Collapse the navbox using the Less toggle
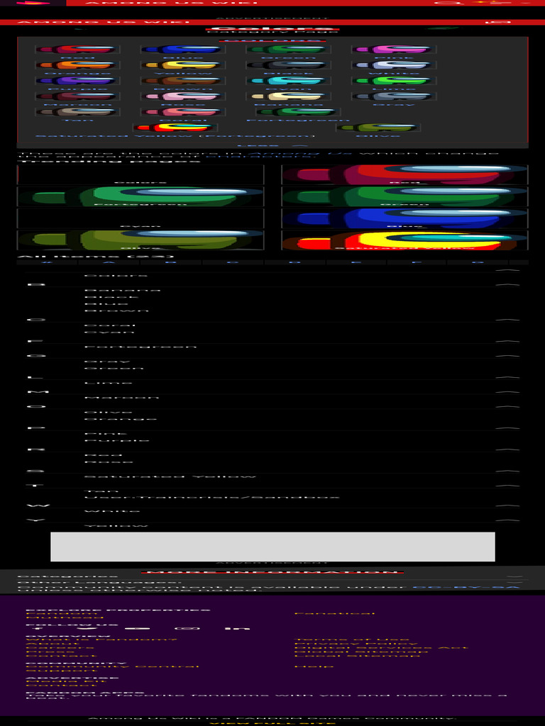The image size is (545, 726). pos(272,145)
